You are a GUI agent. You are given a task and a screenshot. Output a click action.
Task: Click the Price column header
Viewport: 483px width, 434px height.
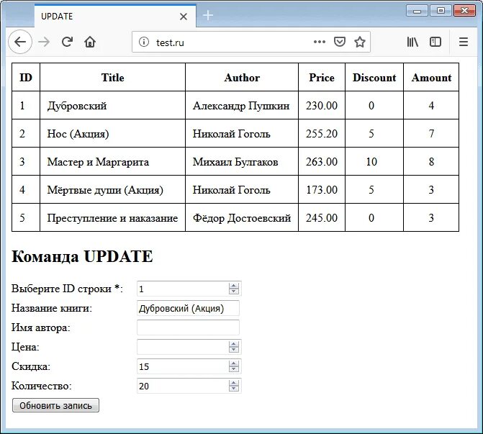(322, 77)
